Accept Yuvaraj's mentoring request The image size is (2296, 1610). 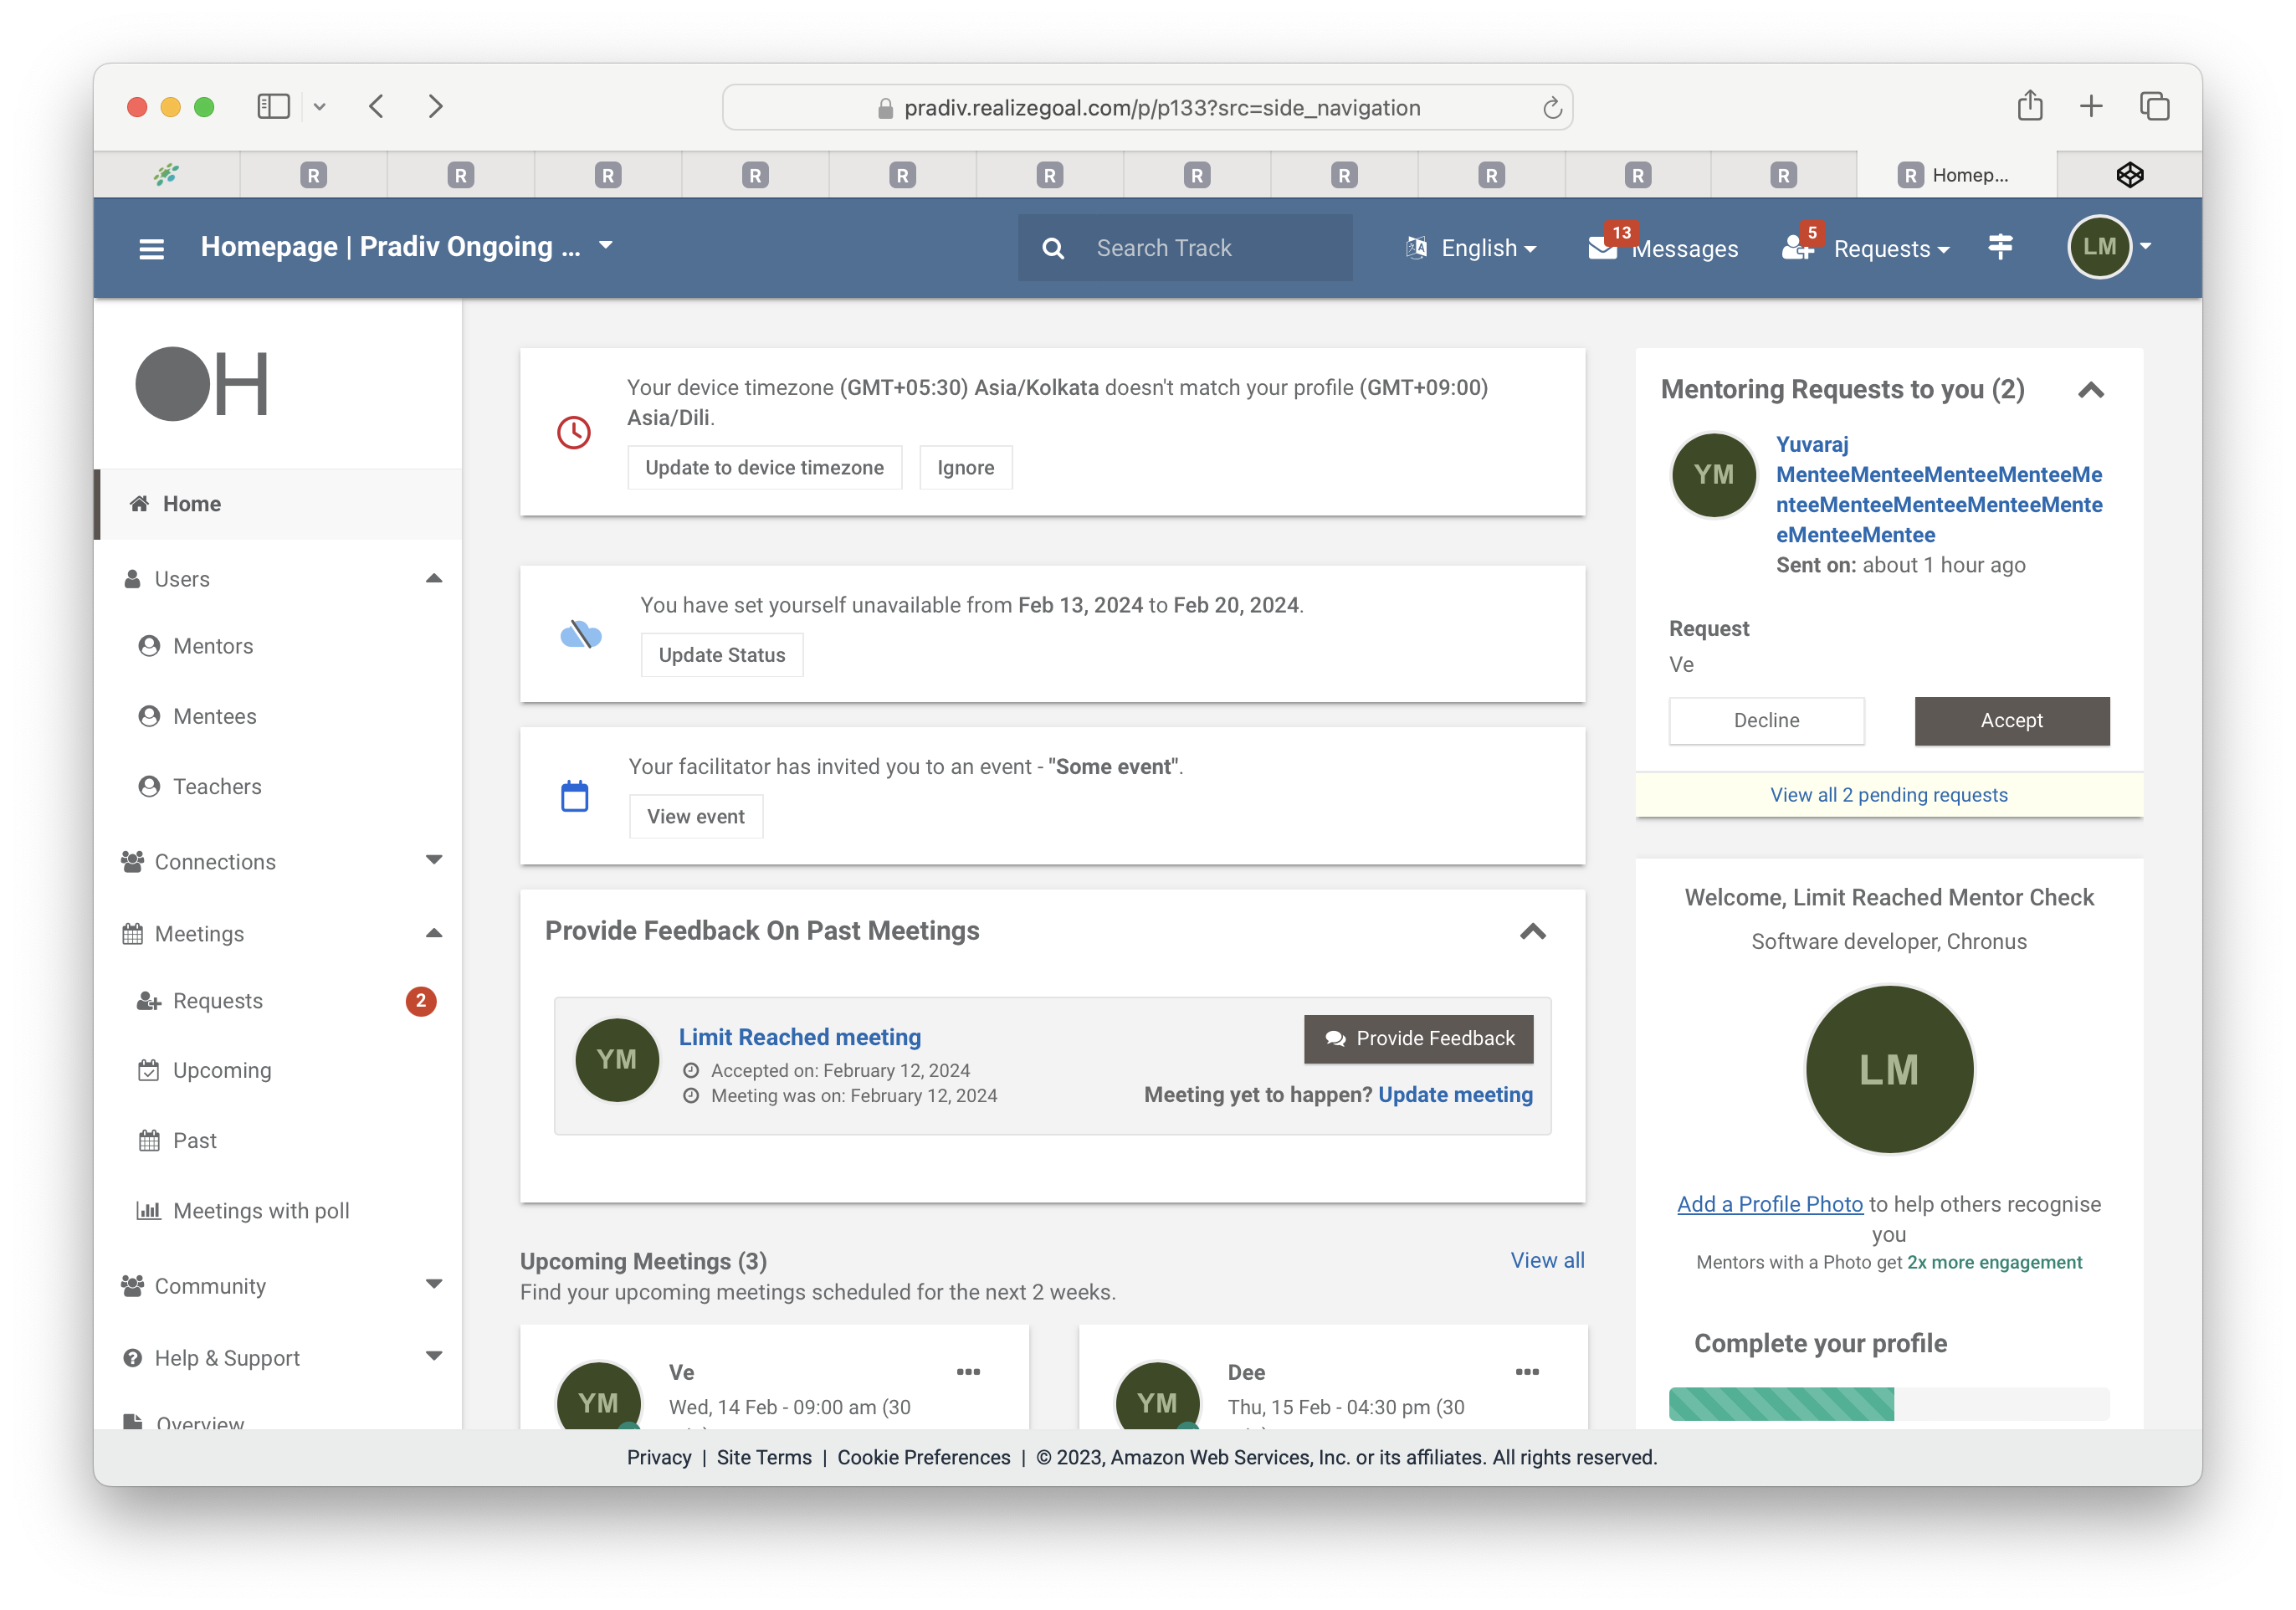(x=2011, y=720)
